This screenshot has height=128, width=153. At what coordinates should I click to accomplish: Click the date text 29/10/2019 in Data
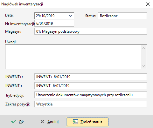point(45,16)
